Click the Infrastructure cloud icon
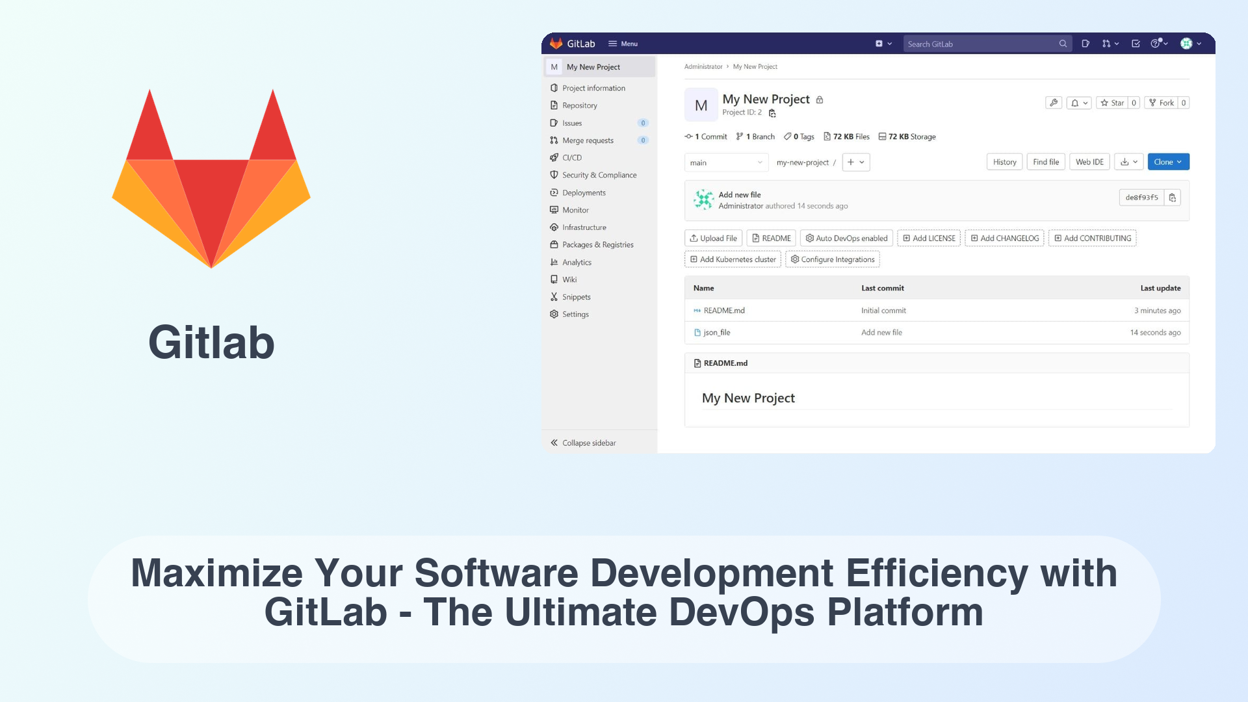The image size is (1248, 702). 554,227
